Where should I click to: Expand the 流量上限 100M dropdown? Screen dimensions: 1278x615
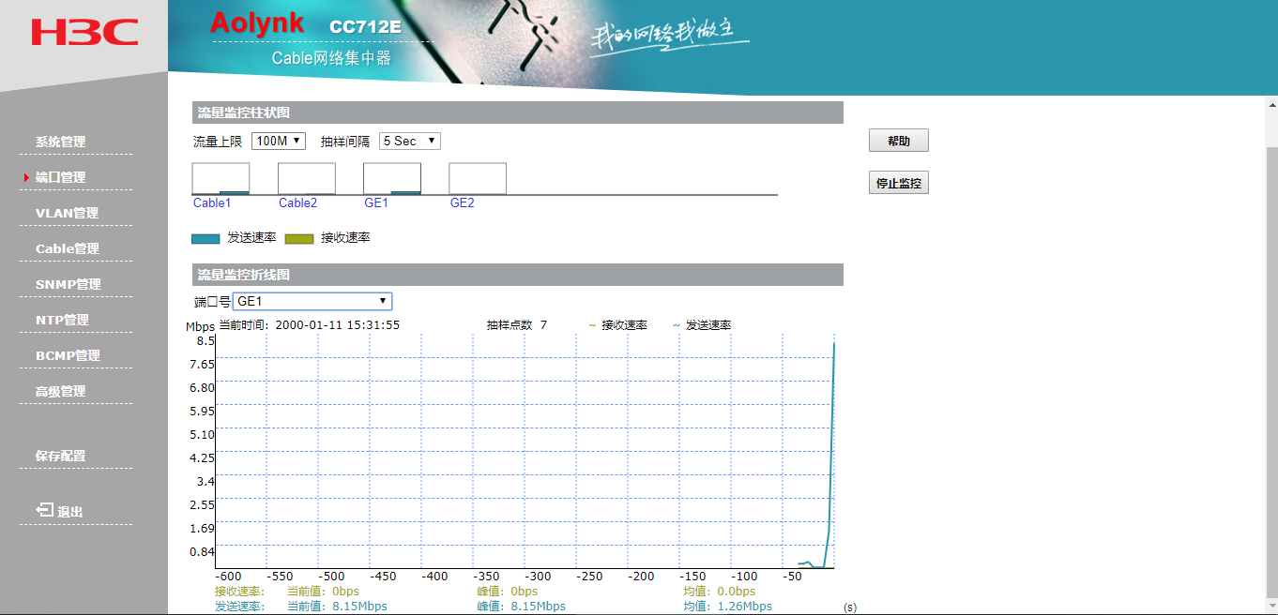click(279, 141)
